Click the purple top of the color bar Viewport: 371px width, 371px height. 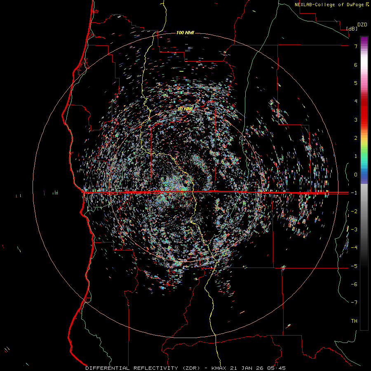click(x=364, y=40)
